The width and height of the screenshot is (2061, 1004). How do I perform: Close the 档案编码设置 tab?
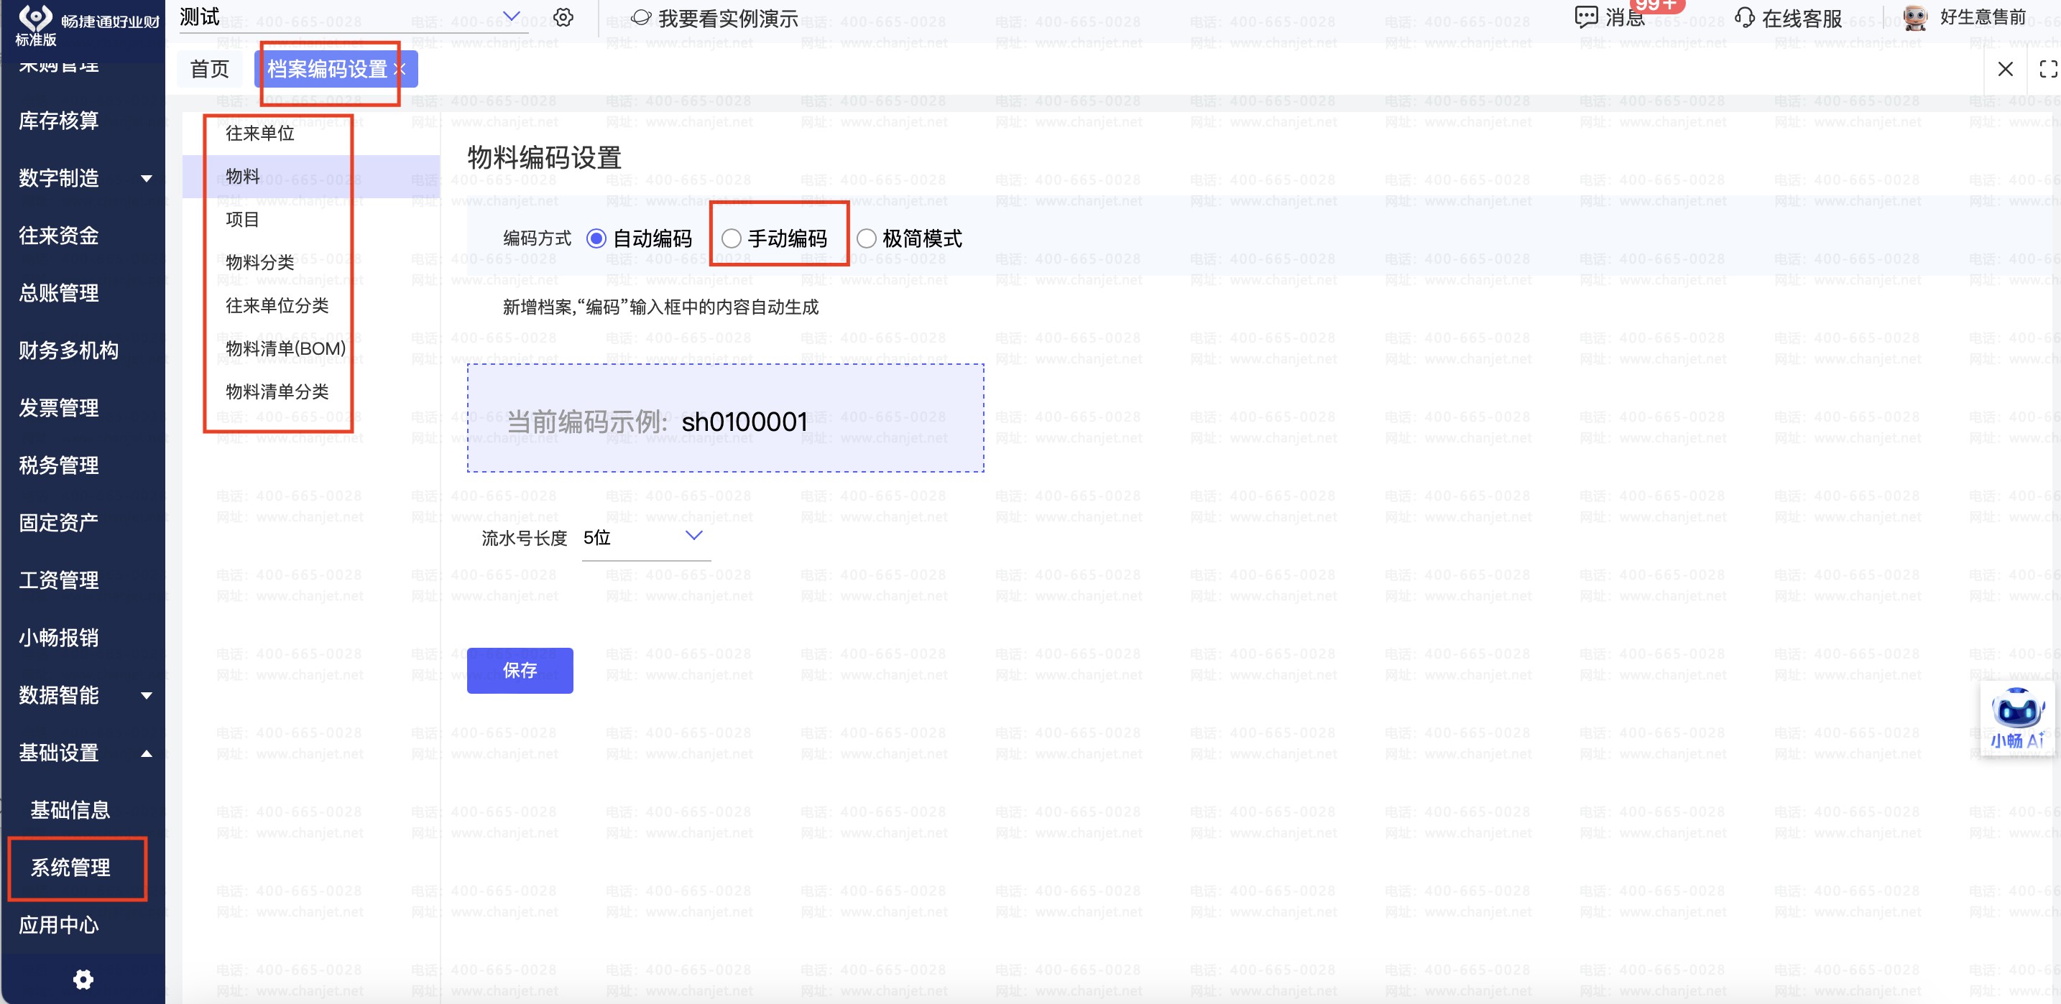coord(400,70)
